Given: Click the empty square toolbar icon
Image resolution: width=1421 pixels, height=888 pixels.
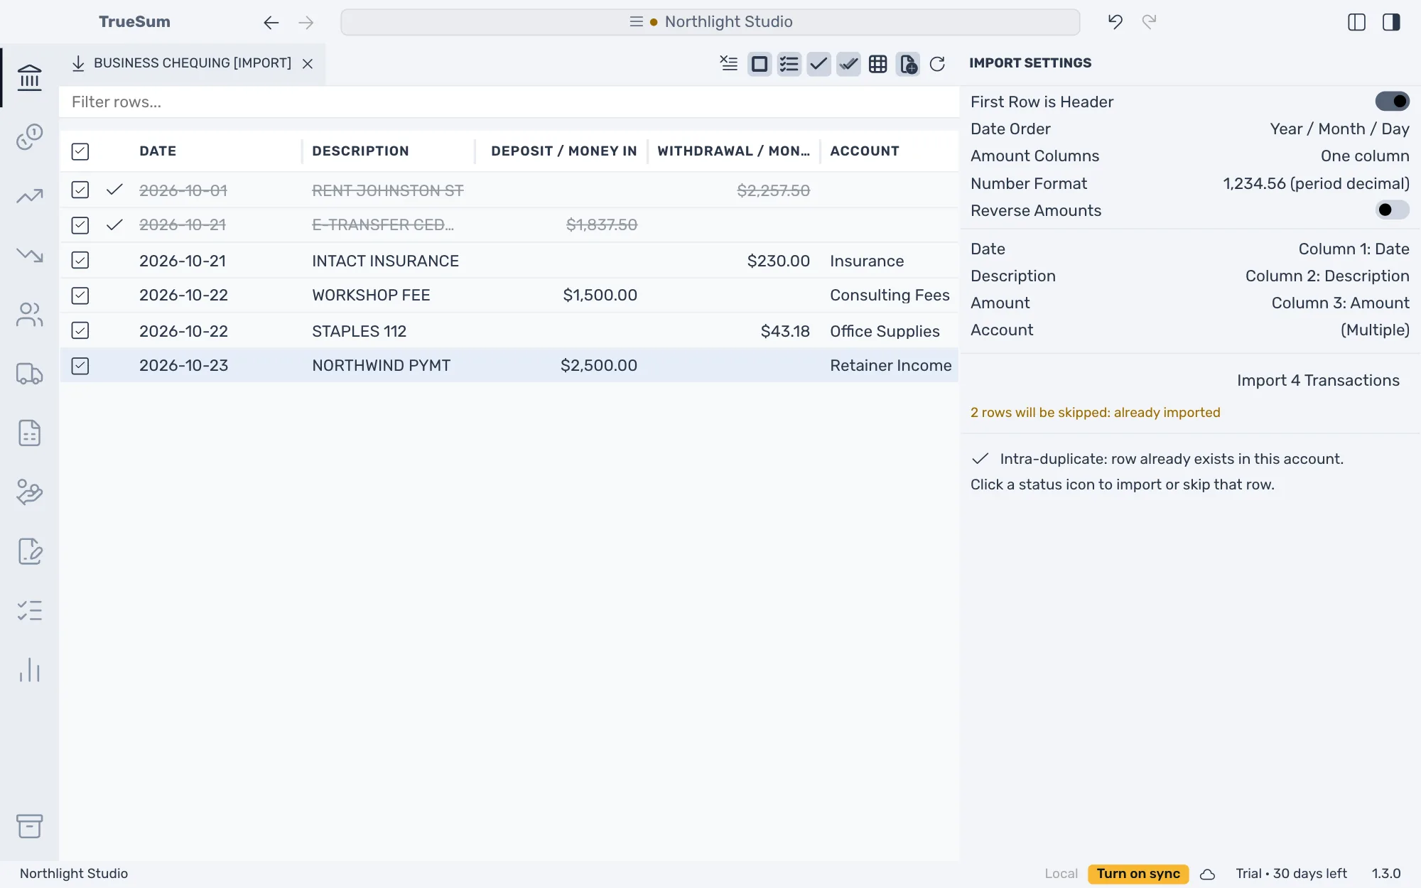Looking at the screenshot, I should coord(760,64).
